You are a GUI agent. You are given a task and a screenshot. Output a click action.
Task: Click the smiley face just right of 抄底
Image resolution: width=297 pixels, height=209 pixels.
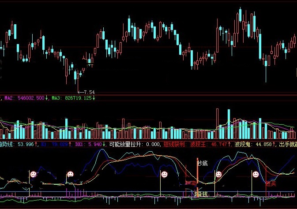(218, 174)
